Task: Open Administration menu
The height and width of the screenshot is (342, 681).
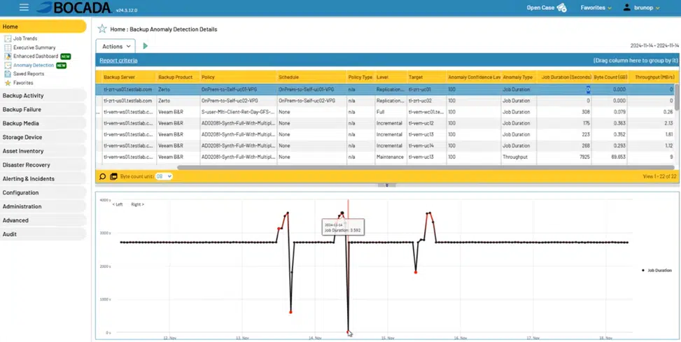Action: point(43,206)
